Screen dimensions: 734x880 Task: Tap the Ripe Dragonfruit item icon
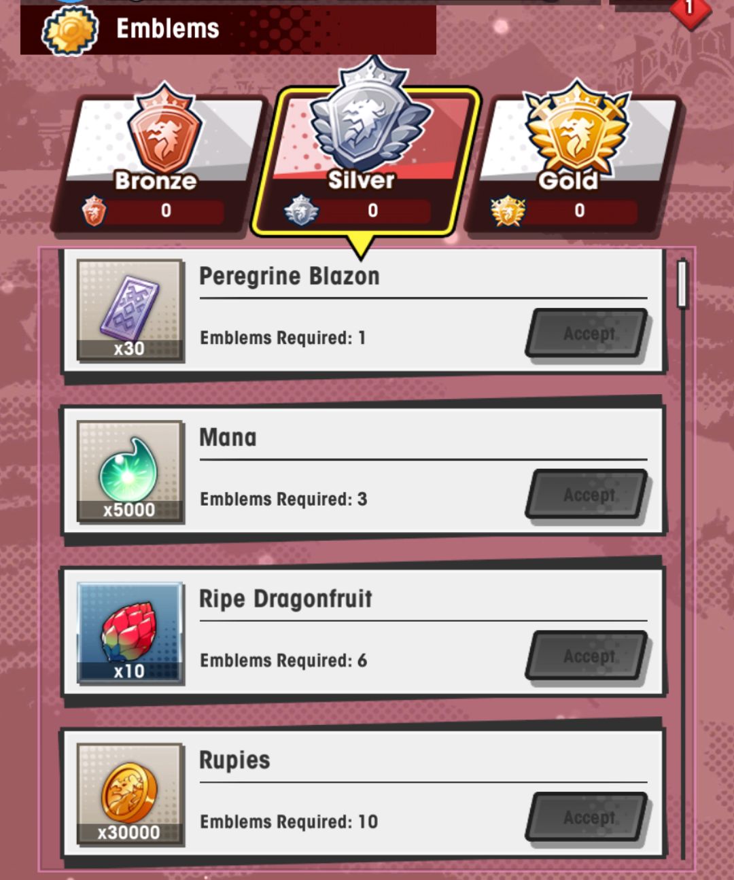point(130,633)
